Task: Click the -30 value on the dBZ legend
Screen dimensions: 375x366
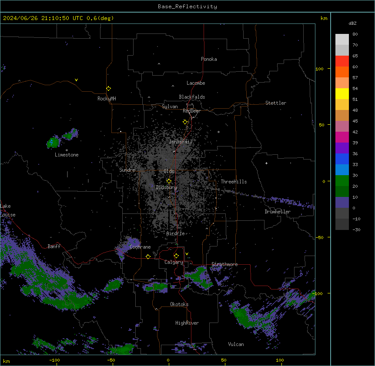Action: point(356,230)
